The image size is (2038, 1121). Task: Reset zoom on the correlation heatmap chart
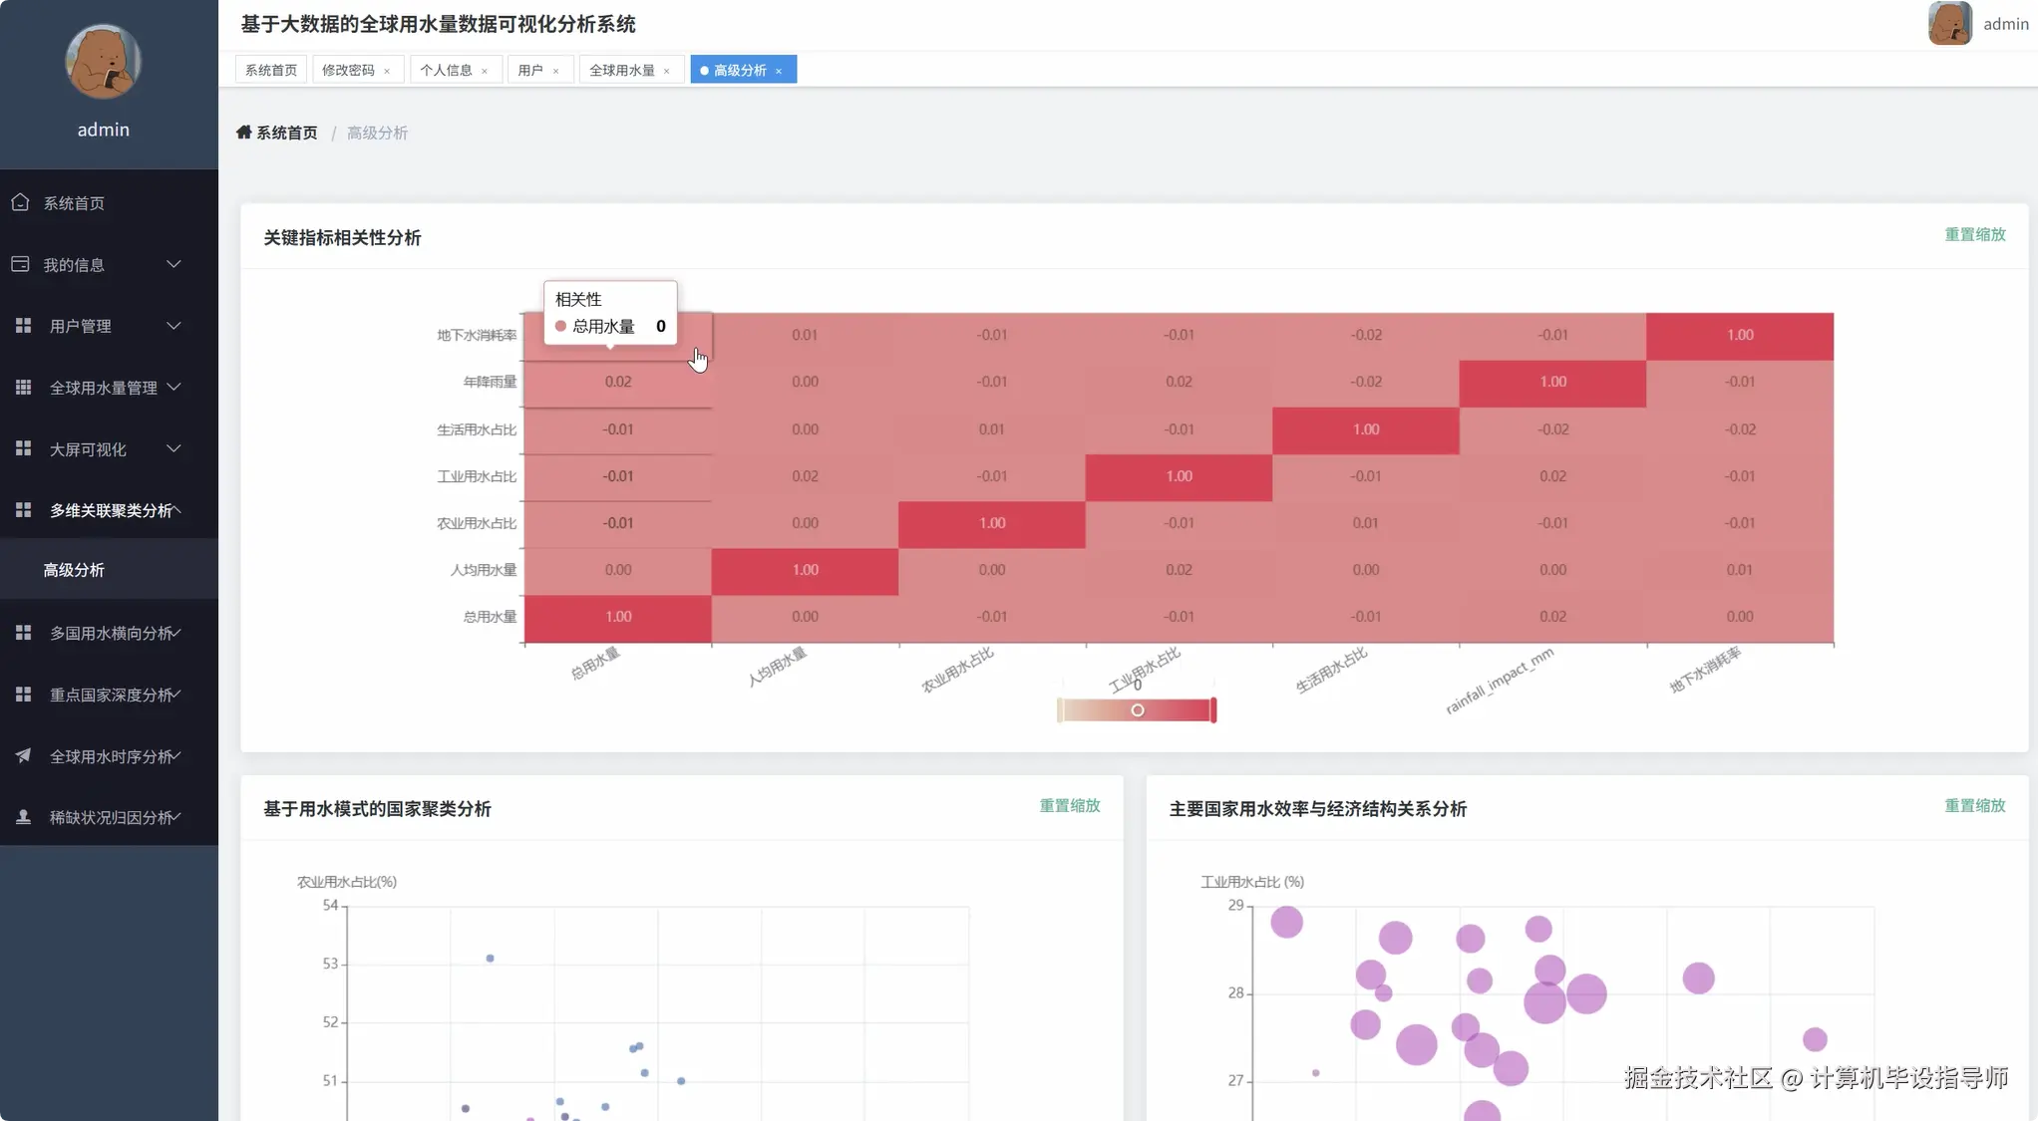(1974, 234)
